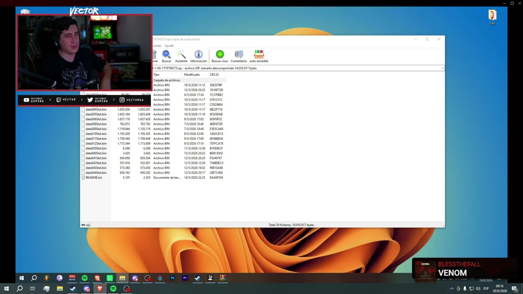523x294 pixels.
Task: Open Steam on the outer taskbar
Action: coord(73,289)
